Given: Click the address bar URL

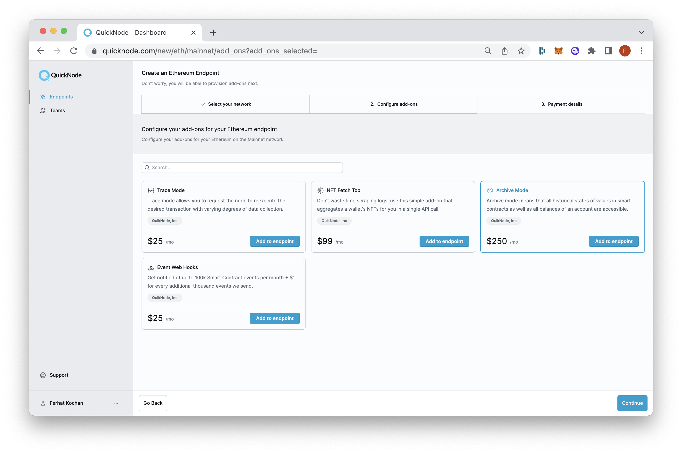Looking at the screenshot, I should pos(210,51).
